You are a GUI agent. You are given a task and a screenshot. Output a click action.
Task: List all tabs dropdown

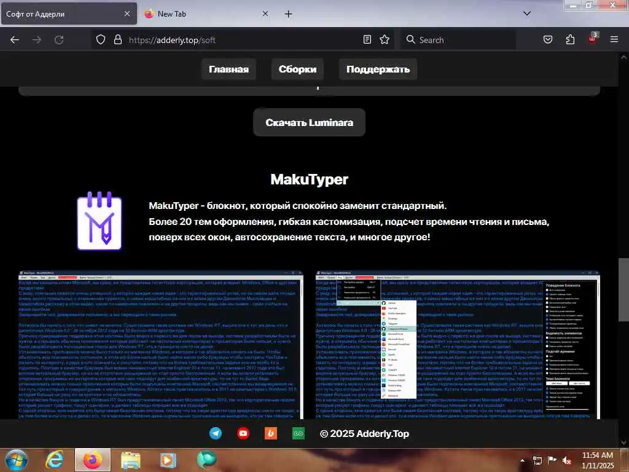(x=527, y=14)
